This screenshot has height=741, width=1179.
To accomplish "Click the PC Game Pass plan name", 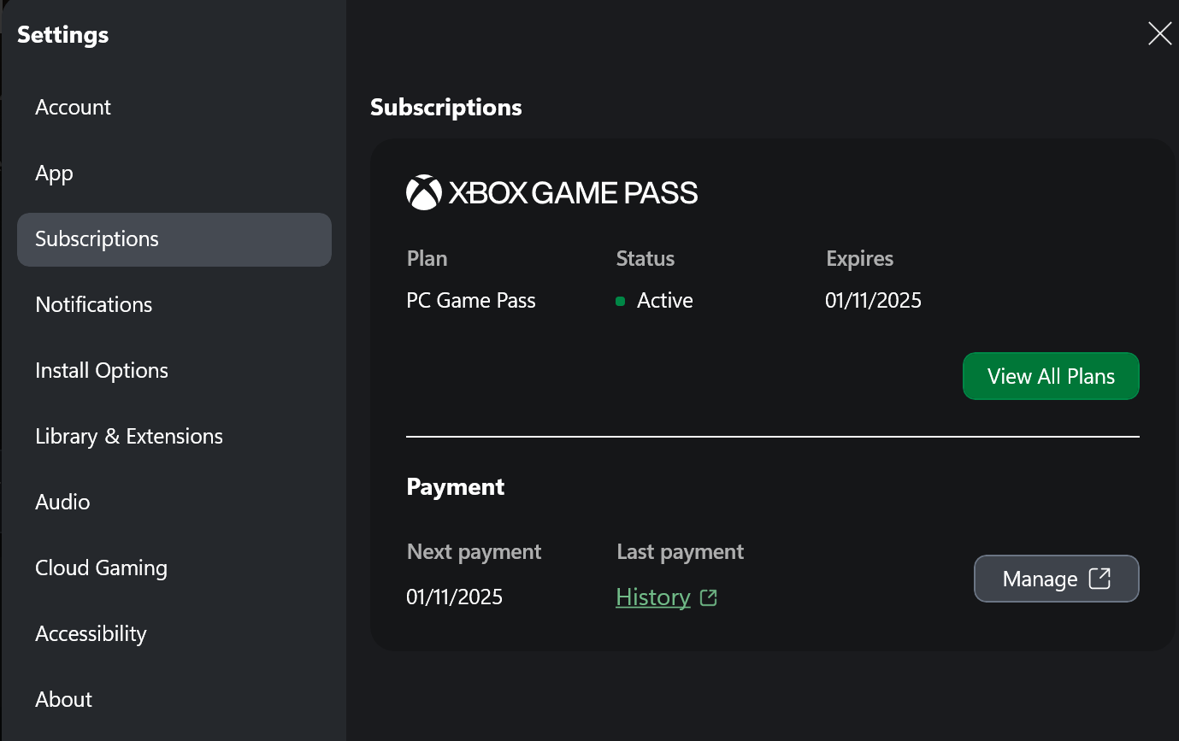I will [471, 301].
